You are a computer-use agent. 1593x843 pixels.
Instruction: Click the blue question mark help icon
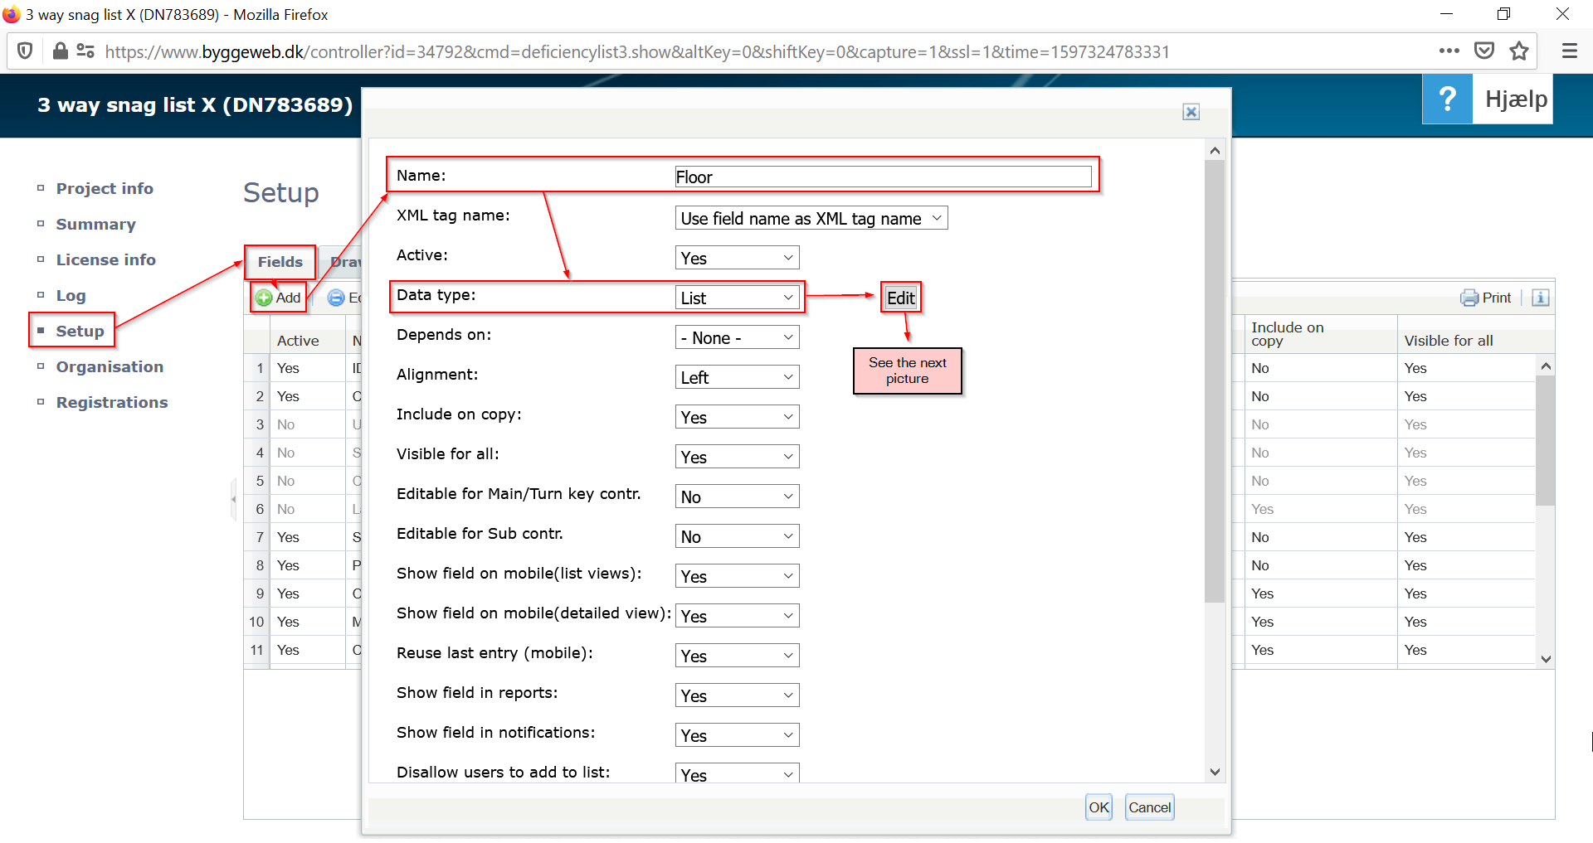(x=1447, y=99)
